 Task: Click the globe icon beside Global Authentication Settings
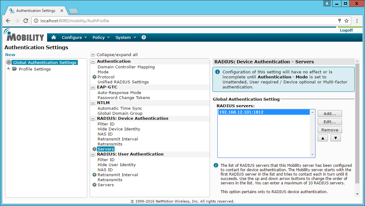click(9, 62)
